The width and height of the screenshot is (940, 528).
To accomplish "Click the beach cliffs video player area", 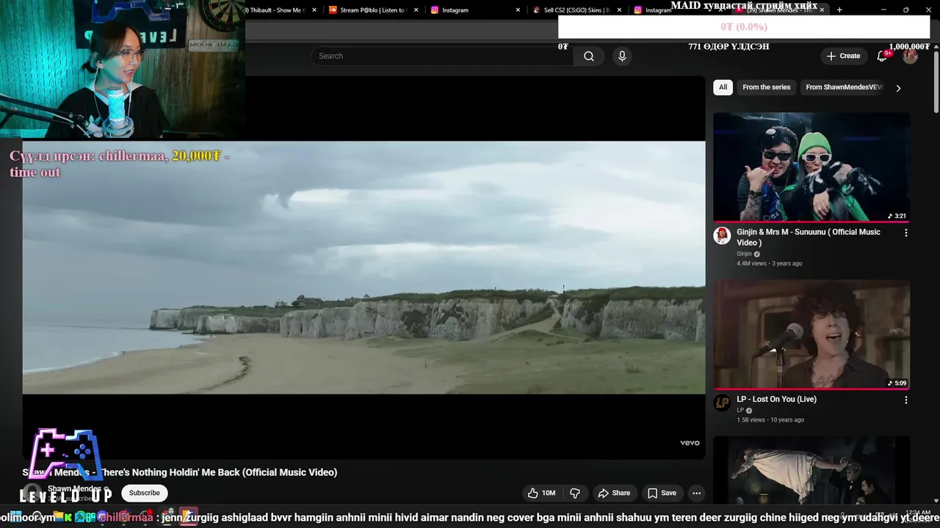I will (364, 268).
